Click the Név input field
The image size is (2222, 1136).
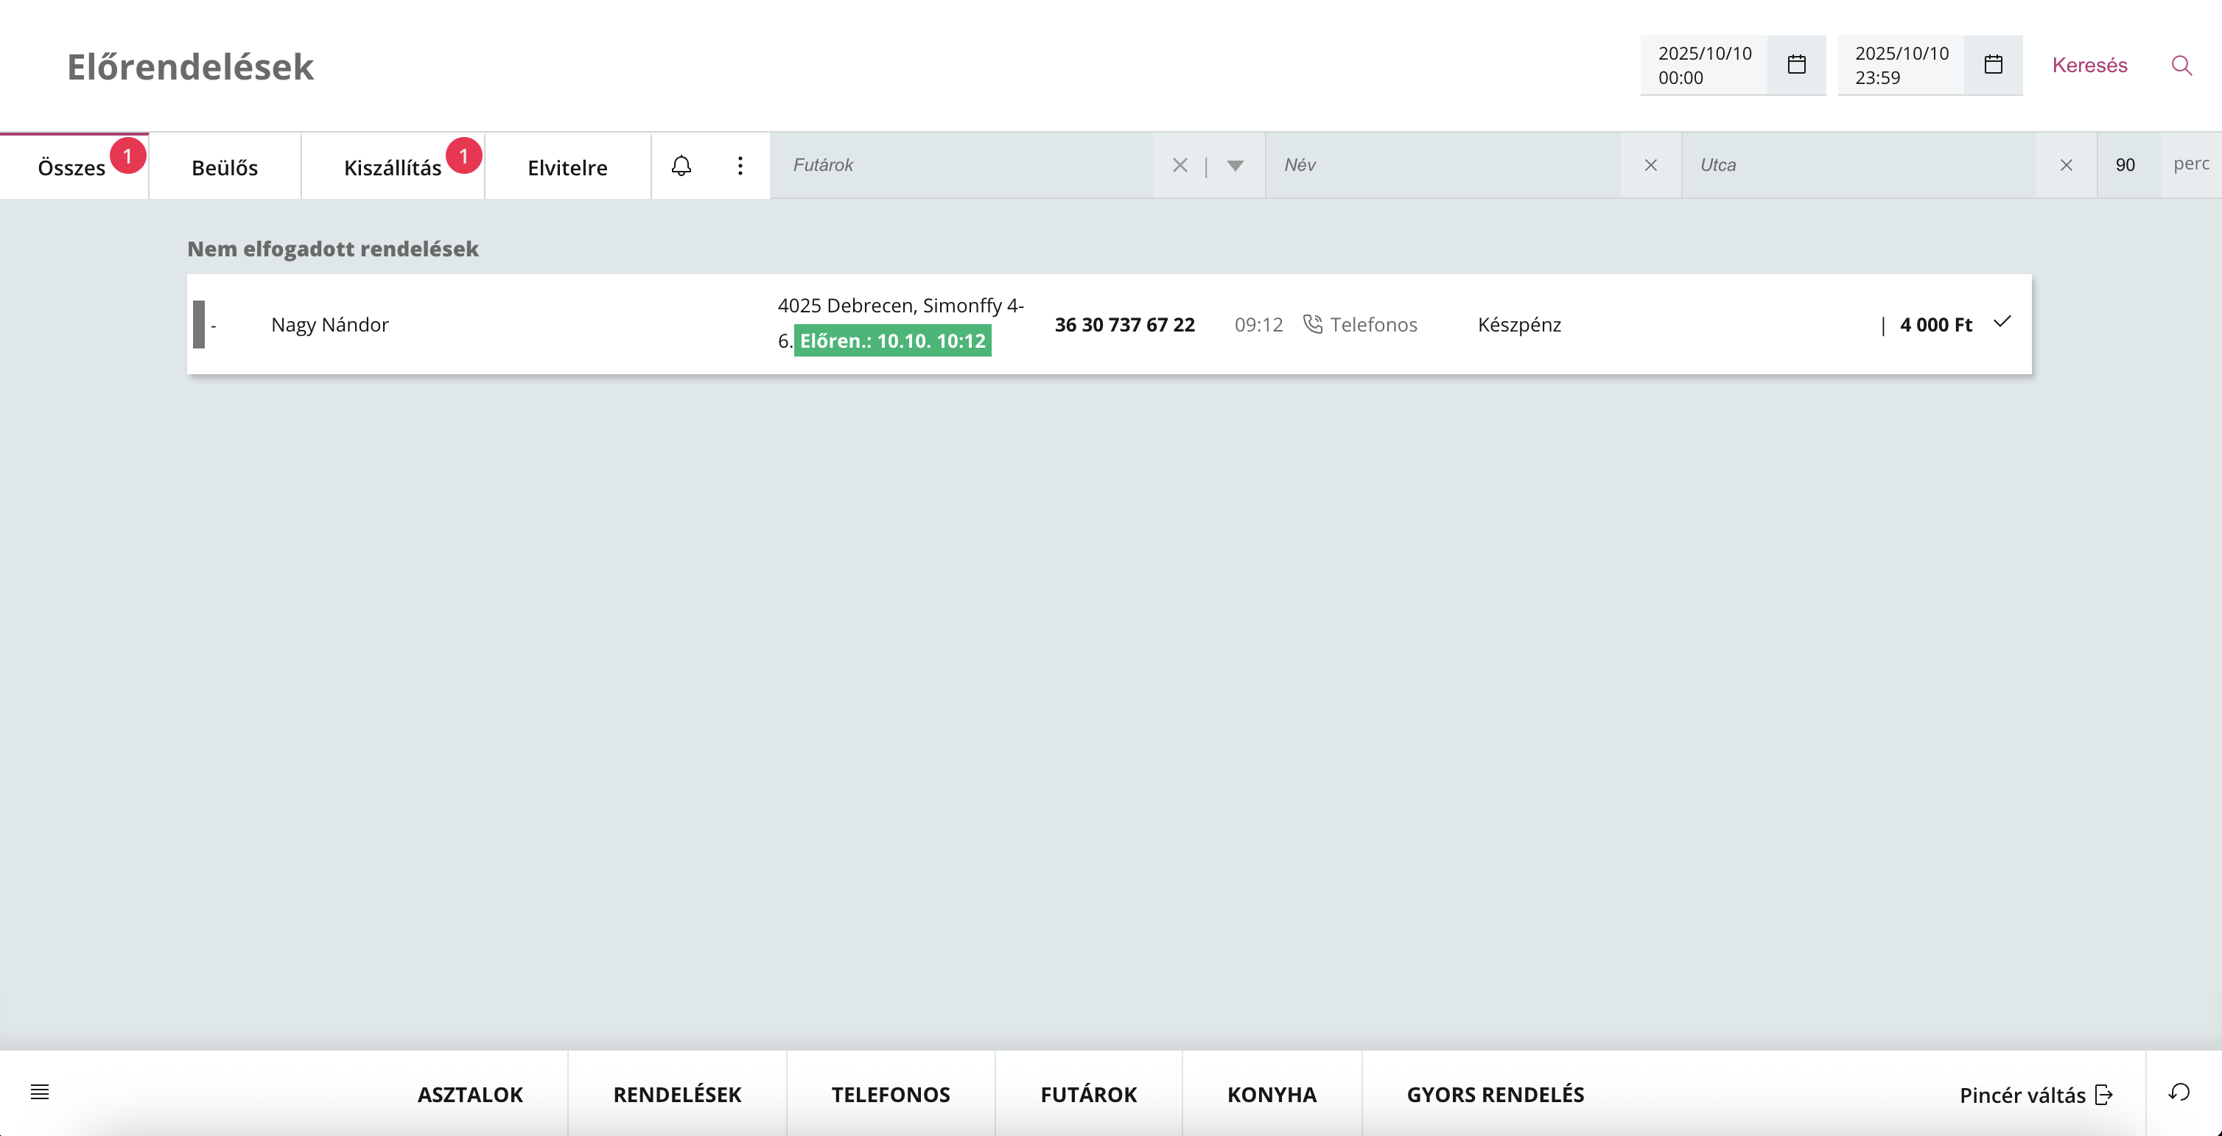(1440, 166)
